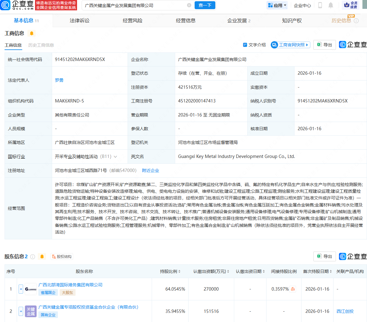The height and width of the screenshot is (322, 367).
Task: Click the indirect shareholding ratio chart icon
Action: pyautogui.click(x=293, y=289)
